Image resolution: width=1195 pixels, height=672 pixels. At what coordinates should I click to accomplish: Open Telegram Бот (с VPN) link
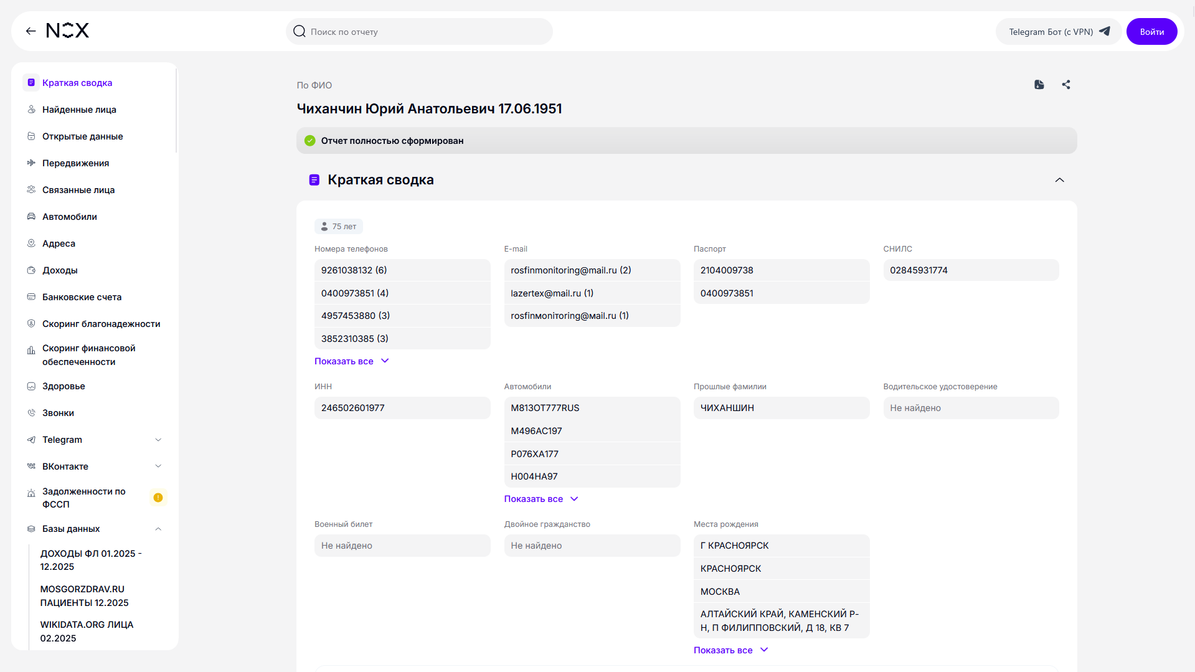tap(1059, 32)
